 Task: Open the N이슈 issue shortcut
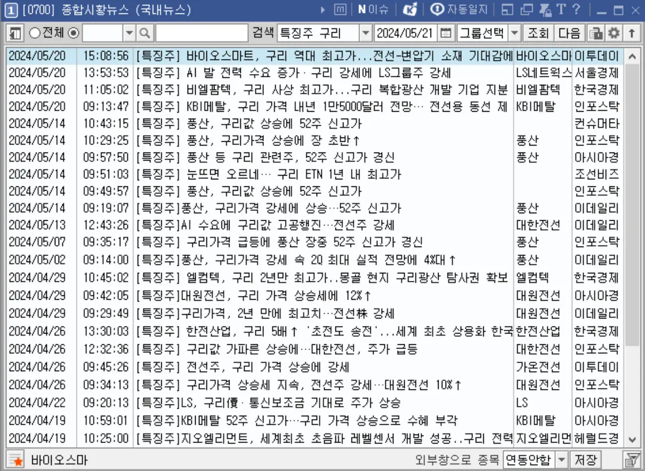[x=373, y=10]
